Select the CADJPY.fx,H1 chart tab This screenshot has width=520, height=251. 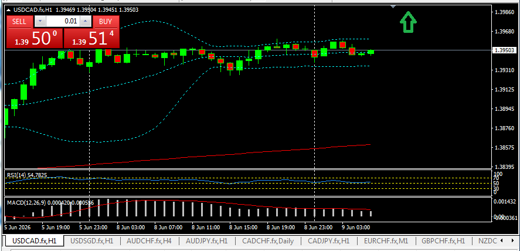329,240
